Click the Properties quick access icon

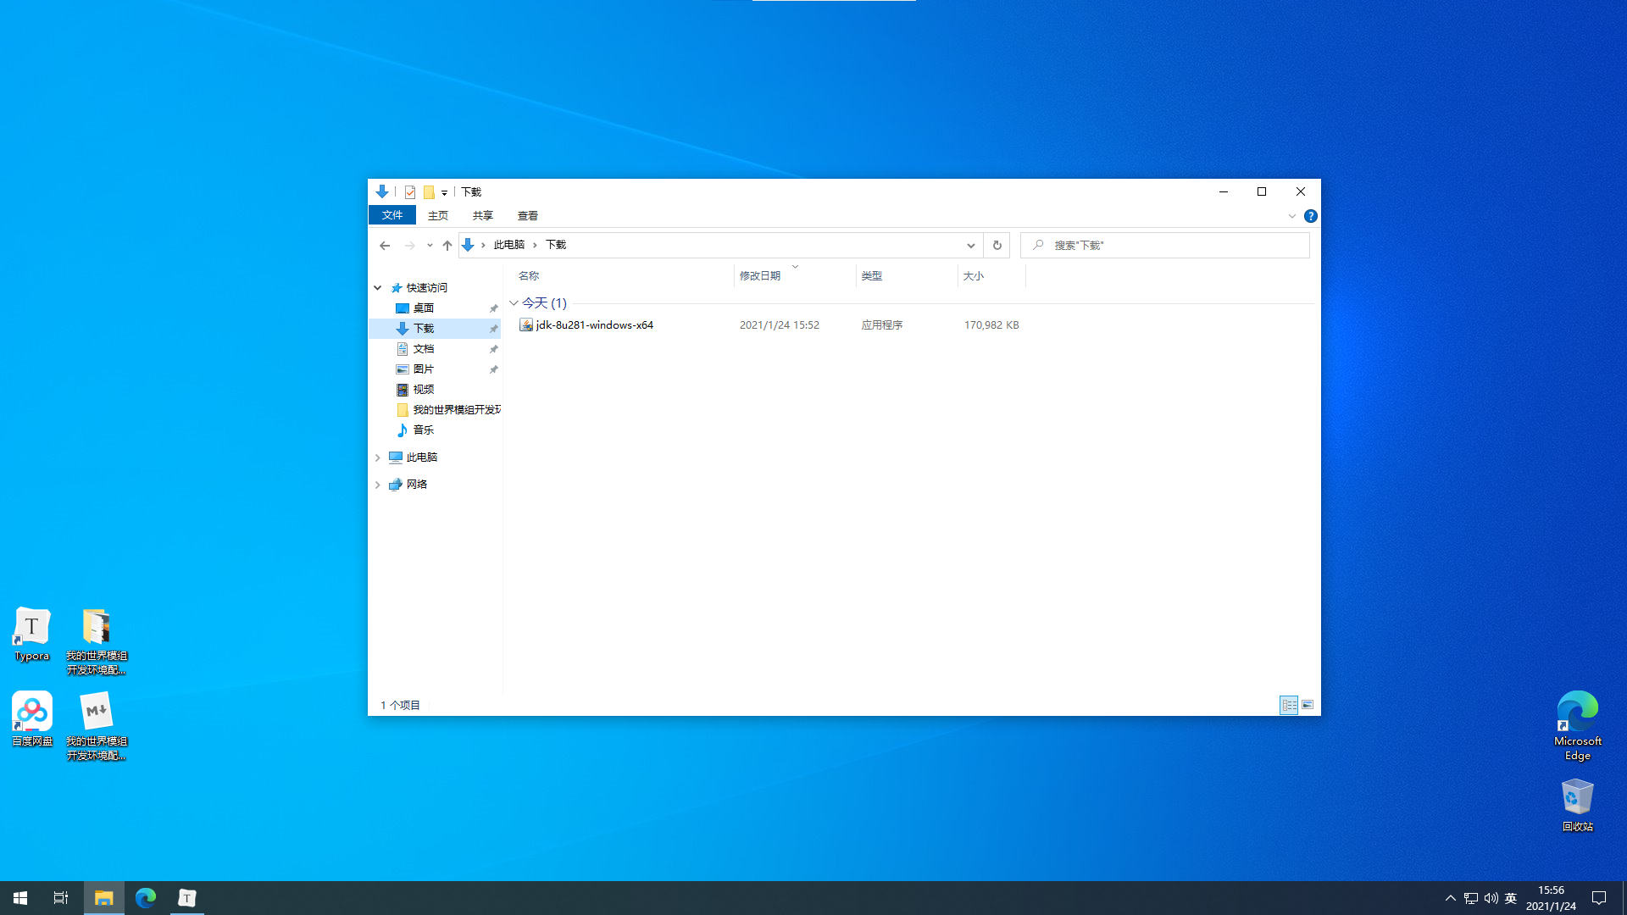pyautogui.click(x=410, y=192)
